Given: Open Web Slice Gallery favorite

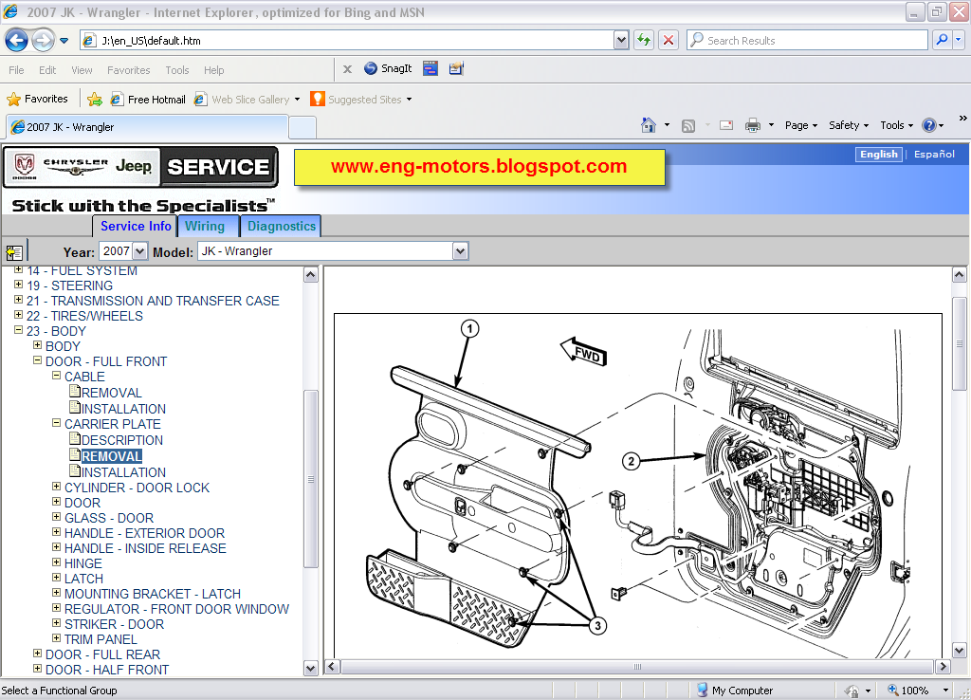Looking at the screenshot, I should click(x=247, y=99).
